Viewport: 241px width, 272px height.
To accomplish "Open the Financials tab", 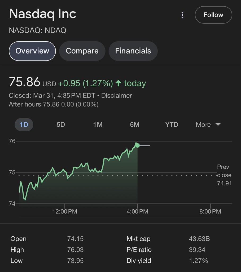I will [x=133, y=51].
